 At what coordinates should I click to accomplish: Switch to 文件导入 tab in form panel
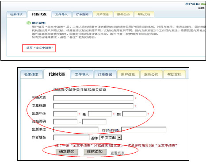tap(82, 74)
